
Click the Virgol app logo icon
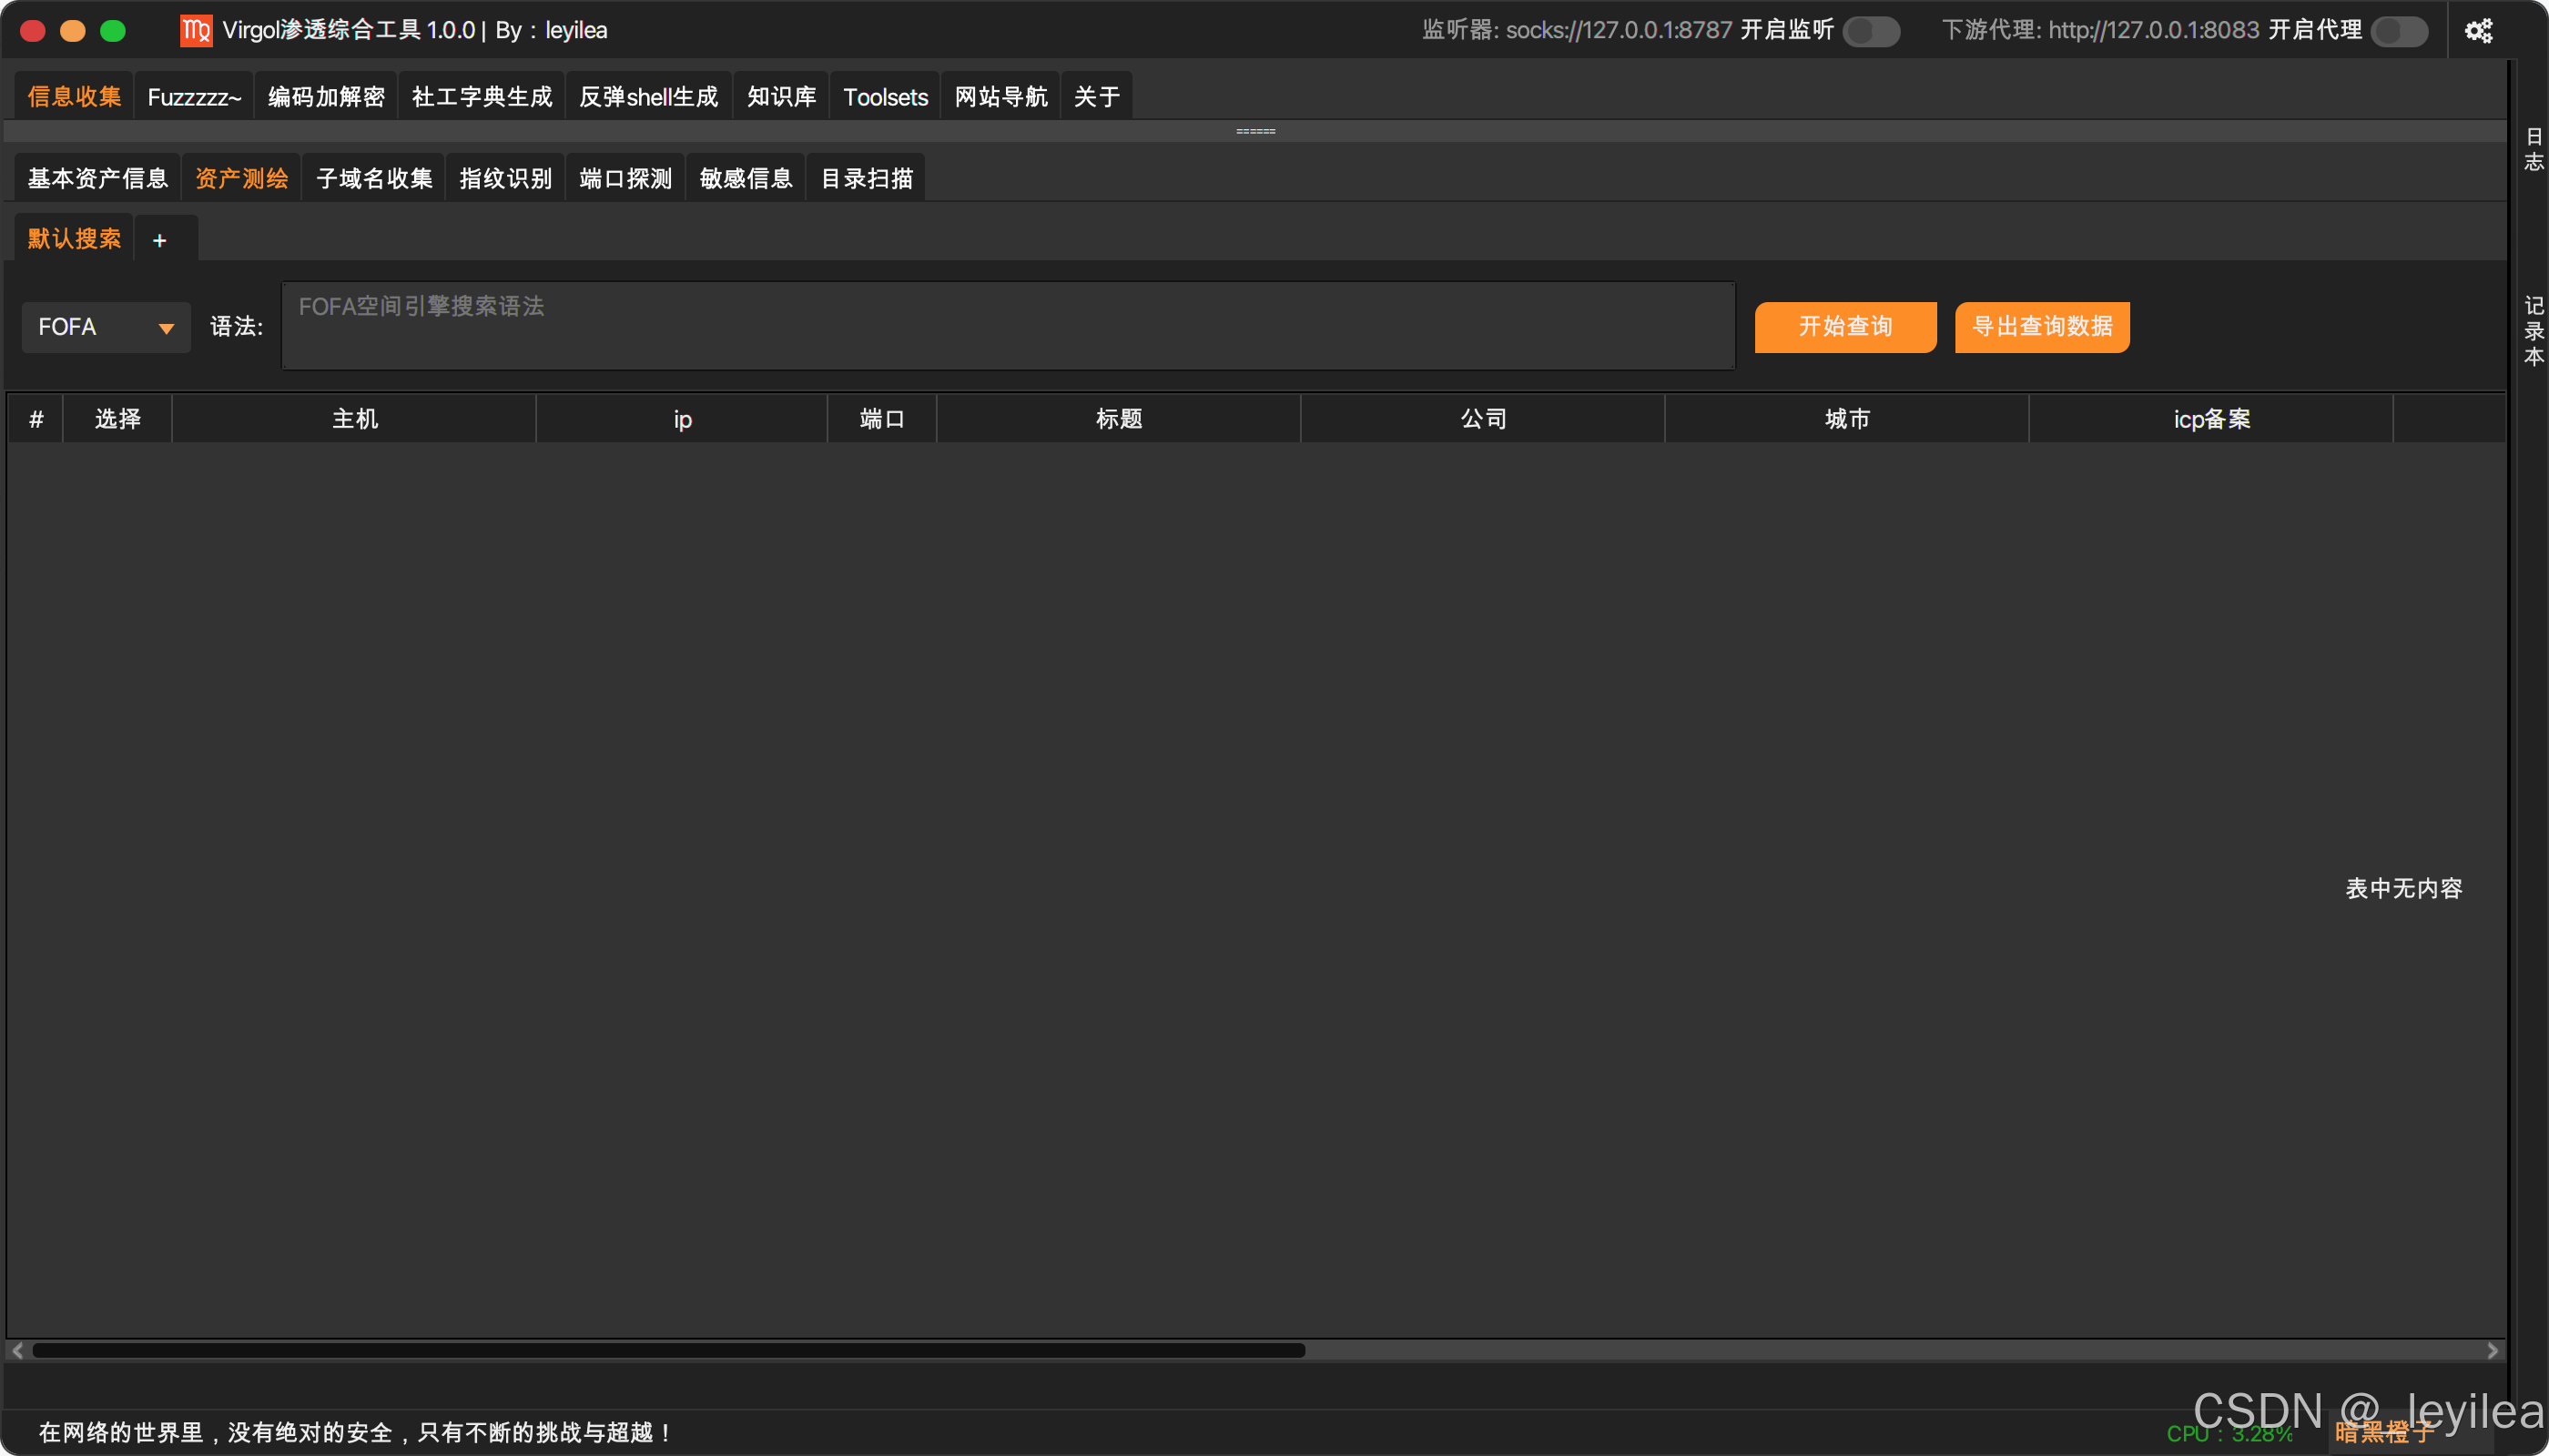pyautogui.click(x=196, y=30)
